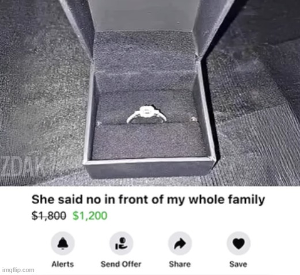Click the green $1,200 discounted price
The height and width of the screenshot is (275, 300).
90,216
